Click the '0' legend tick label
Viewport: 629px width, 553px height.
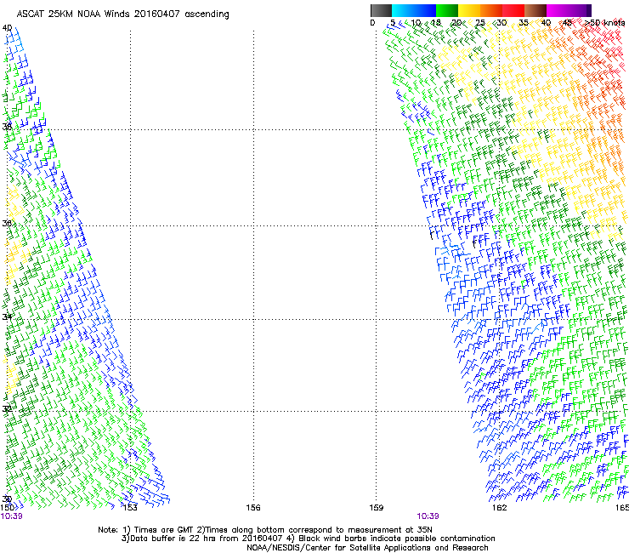(372, 22)
